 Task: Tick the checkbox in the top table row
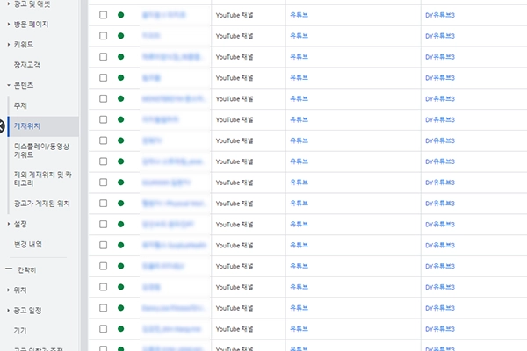(104, 16)
